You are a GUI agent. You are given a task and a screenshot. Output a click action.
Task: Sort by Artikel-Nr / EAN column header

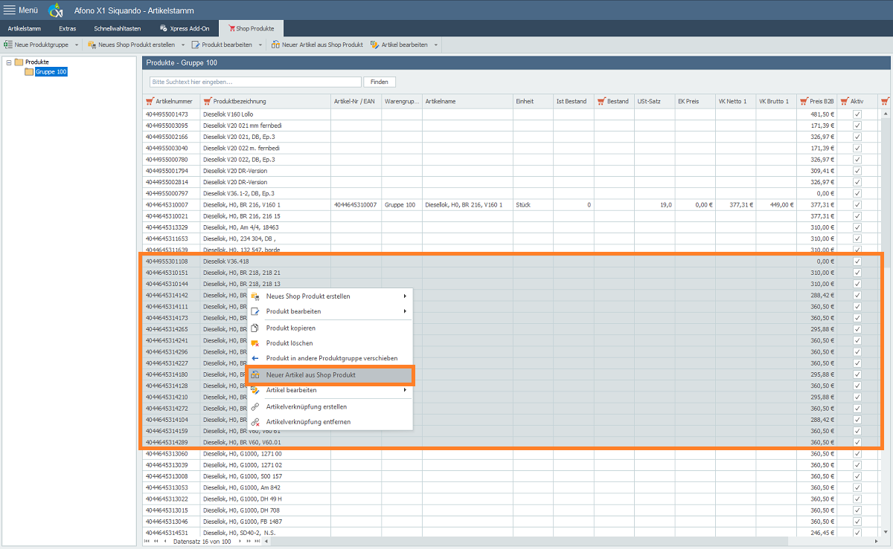tap(356, 101)
